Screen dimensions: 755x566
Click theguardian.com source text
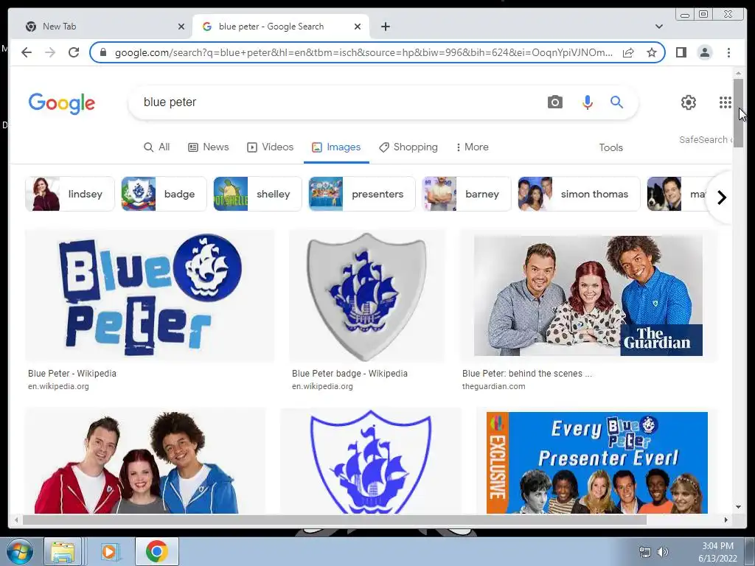click(493, 386)
